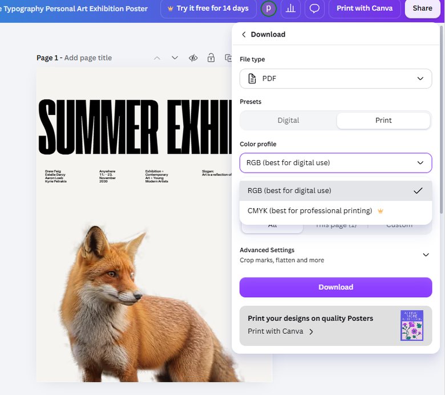Click Try it free for 14 days
The width and height of the screenshot is (445, 395).
(x=208, y=9)
